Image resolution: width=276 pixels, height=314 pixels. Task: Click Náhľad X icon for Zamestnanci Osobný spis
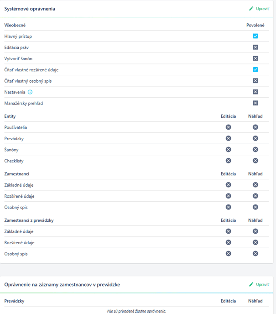coord(255,207)
